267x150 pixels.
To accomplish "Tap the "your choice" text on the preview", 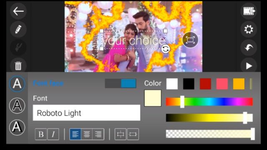I will [x=133, y=41].
